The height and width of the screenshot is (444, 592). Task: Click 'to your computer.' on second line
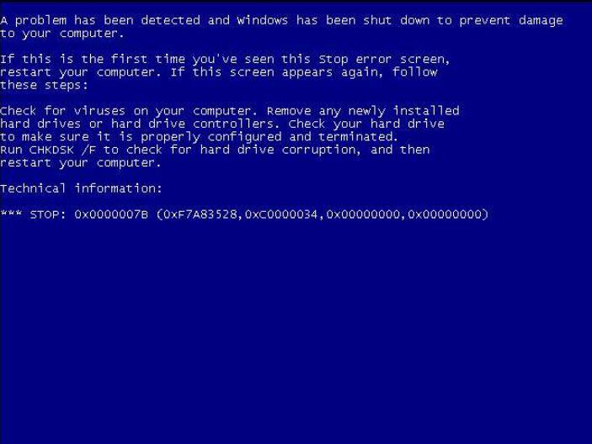pyautogui.click(x=62, y=34)
